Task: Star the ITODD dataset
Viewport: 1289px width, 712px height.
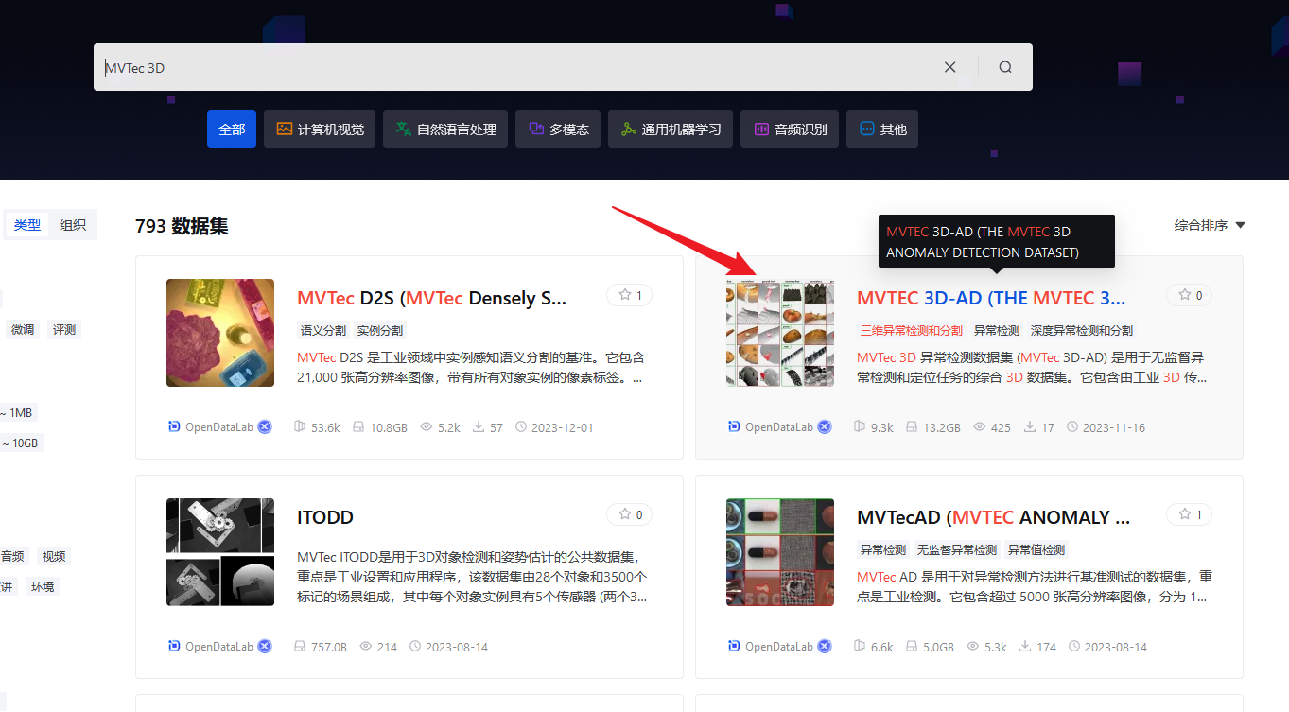Action: [x=629, y=514]
